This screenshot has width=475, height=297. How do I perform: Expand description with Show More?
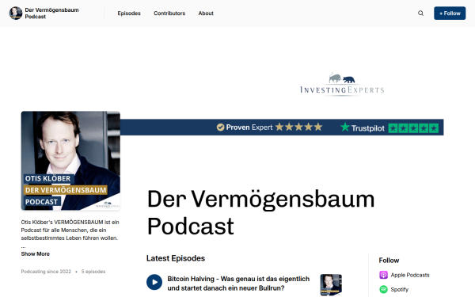35,254
